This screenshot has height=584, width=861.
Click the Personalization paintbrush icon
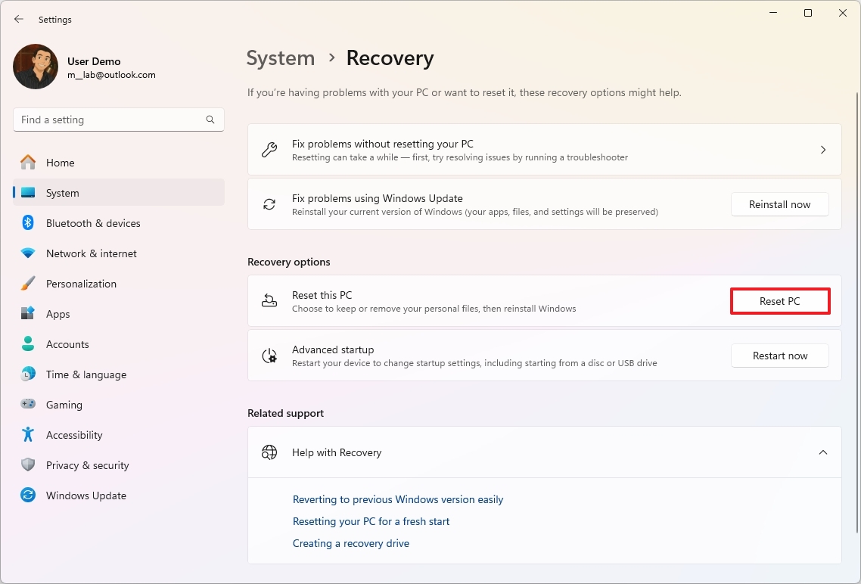point(28,283)
